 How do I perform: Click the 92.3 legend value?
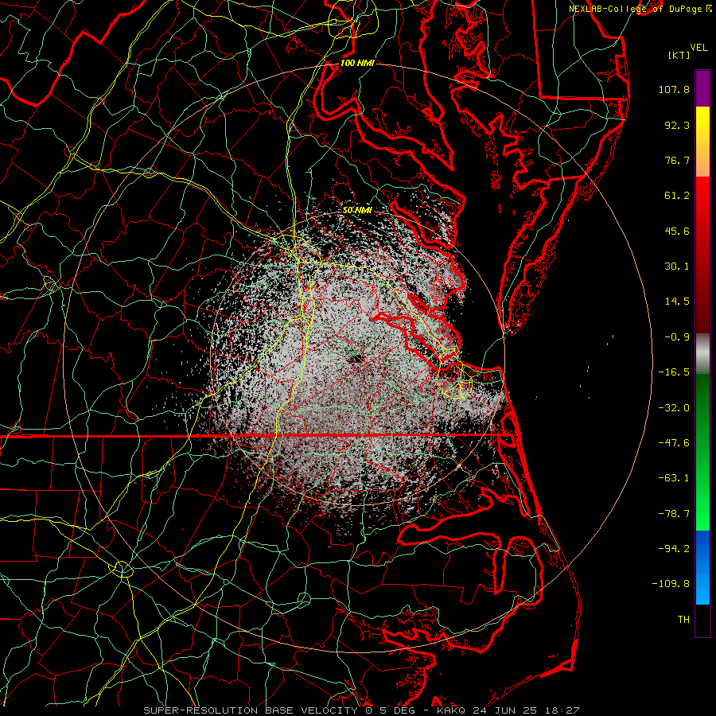tap(677, 125)
